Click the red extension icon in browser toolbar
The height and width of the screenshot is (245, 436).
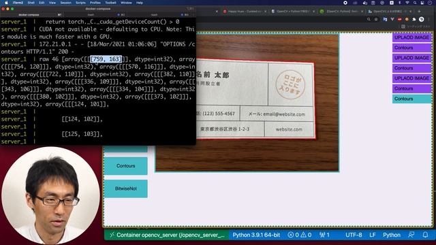[400, 20]
